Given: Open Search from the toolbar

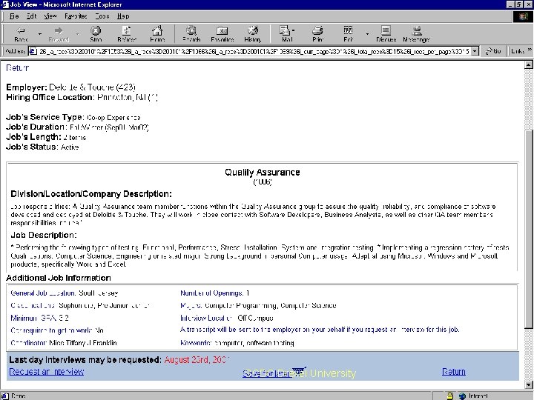Looking at the screenshot, I should (191, 34).
